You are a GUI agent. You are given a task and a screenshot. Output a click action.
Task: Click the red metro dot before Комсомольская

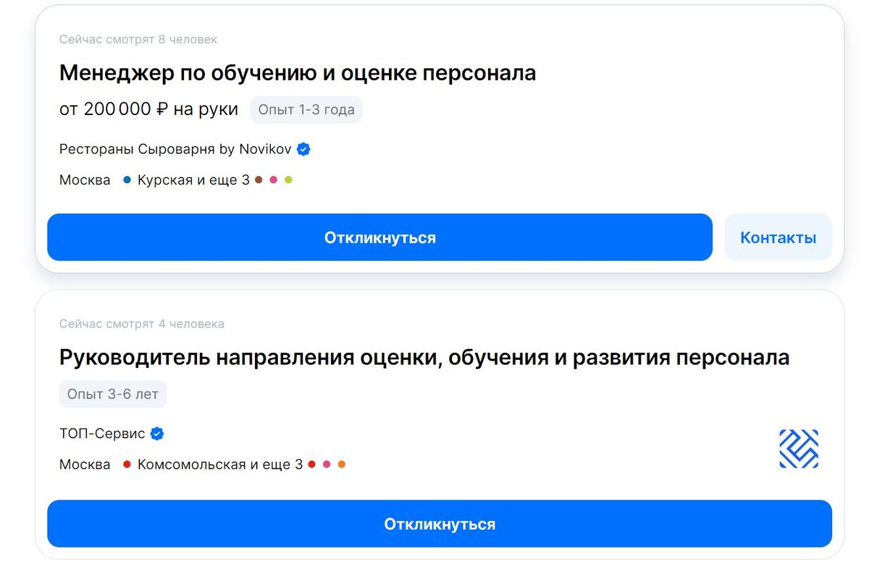pyautogui.click(x=127, y=464)
